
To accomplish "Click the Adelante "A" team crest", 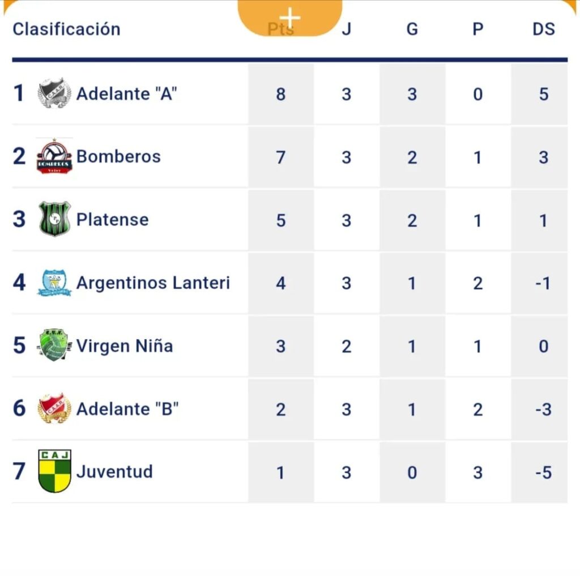I will pyautogui.click(x=54, y=93).
